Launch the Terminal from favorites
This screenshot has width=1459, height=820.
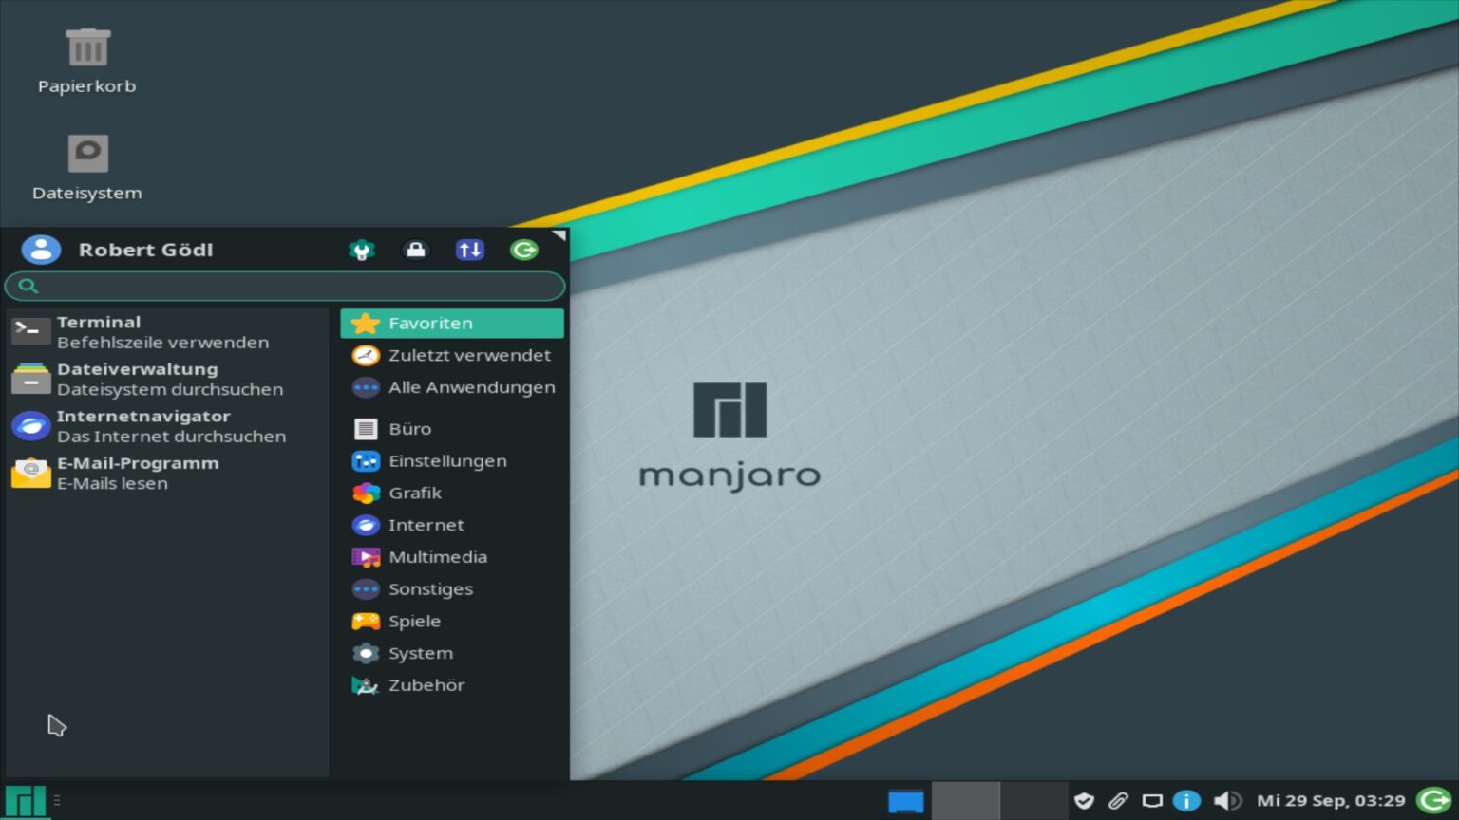98,330
